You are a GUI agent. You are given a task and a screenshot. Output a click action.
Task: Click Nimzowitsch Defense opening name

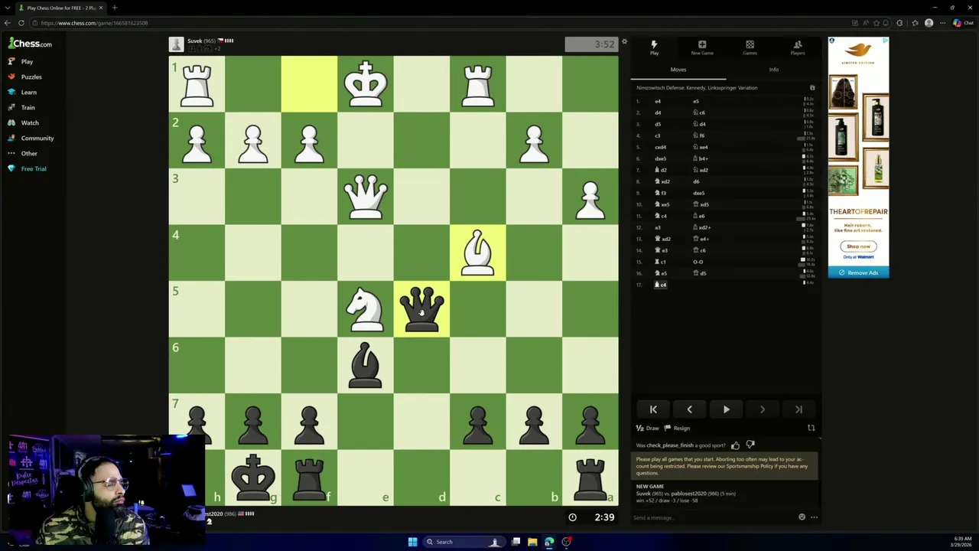(x=697, y=88)
